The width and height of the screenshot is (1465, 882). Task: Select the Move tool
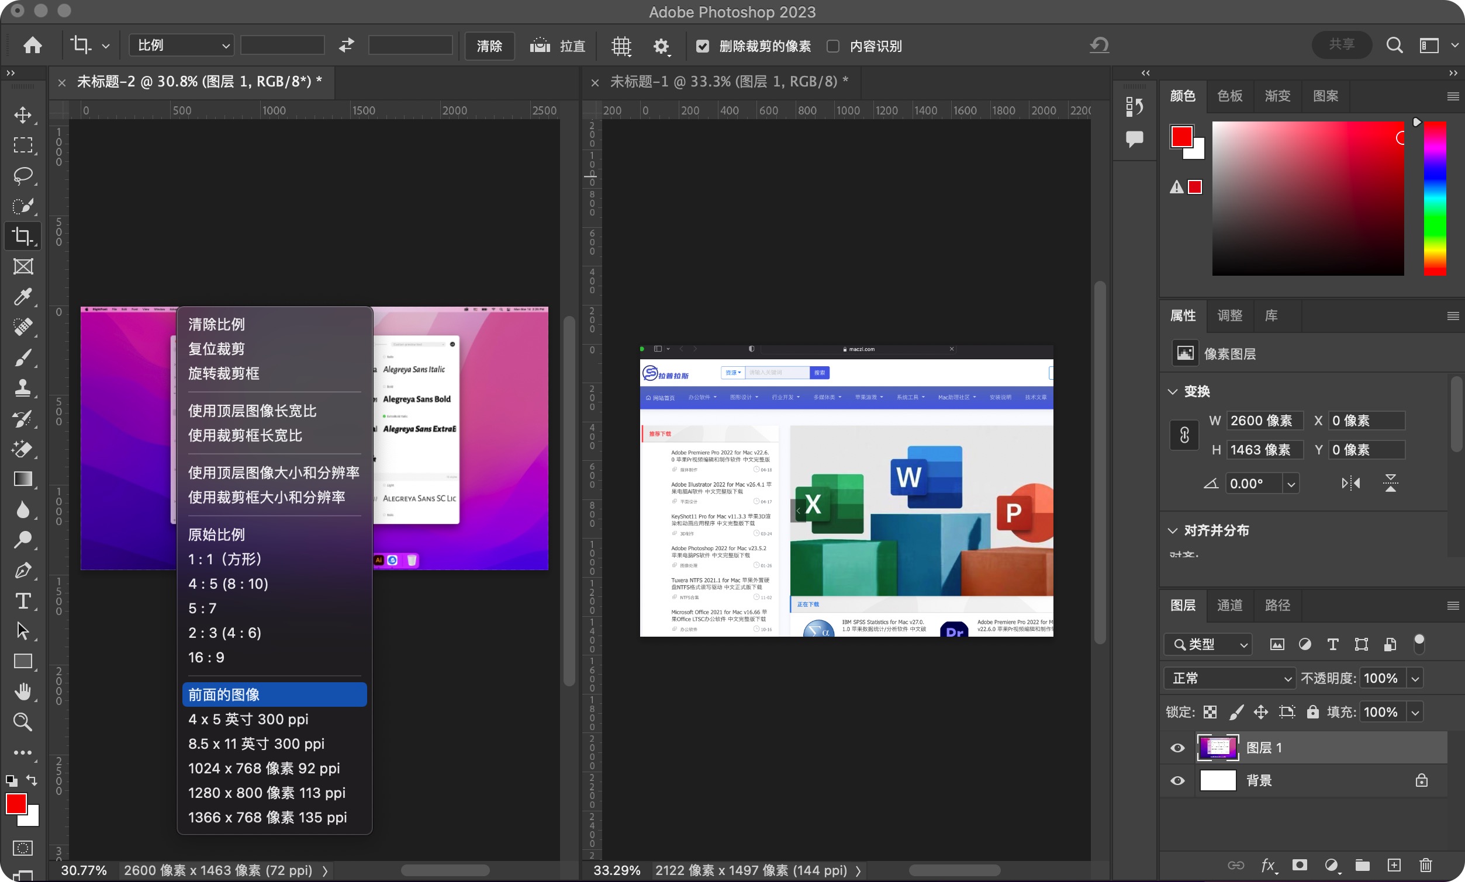coord(23,114)
